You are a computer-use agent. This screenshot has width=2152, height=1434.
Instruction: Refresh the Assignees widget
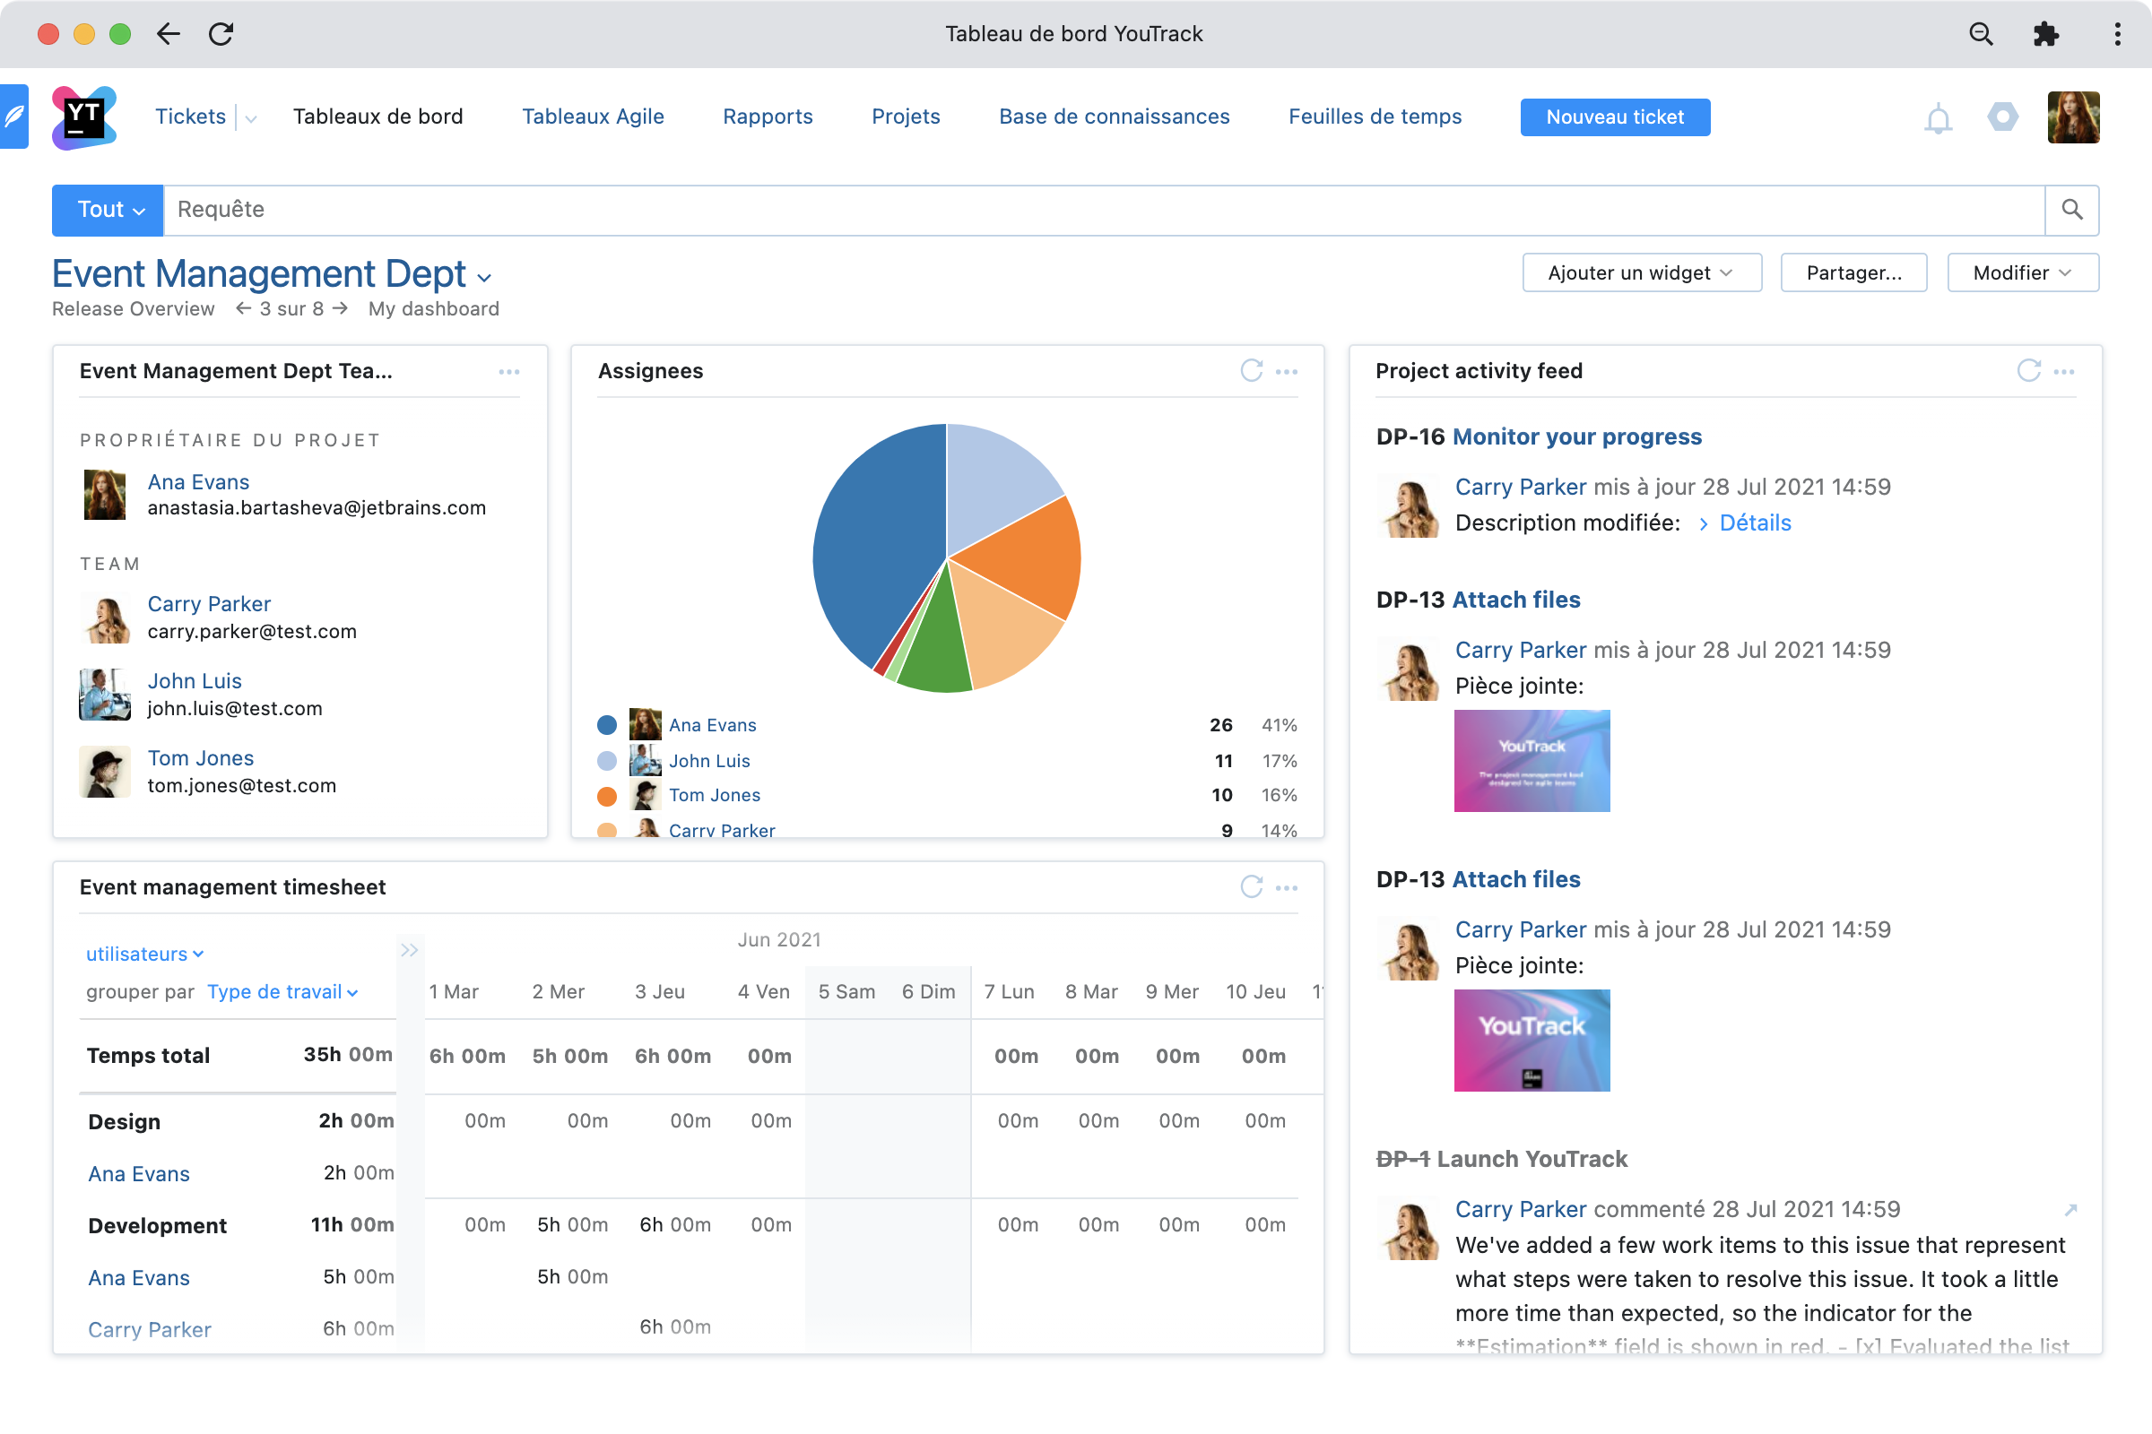click(x=1251, y=370)
